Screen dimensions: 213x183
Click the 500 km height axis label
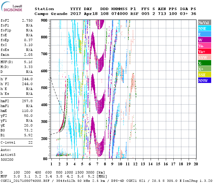(44, 88)
